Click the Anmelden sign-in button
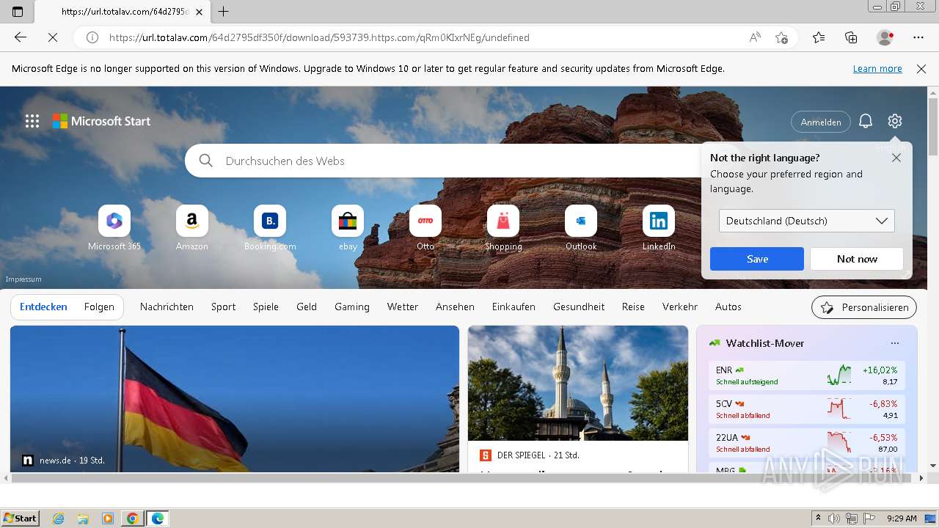The height and width of the screenshot is (528, 939). [821, 122]
